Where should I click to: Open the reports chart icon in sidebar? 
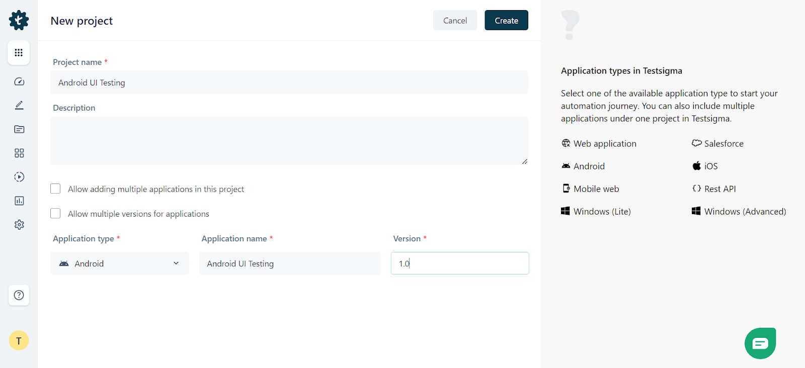click(19, 201)
